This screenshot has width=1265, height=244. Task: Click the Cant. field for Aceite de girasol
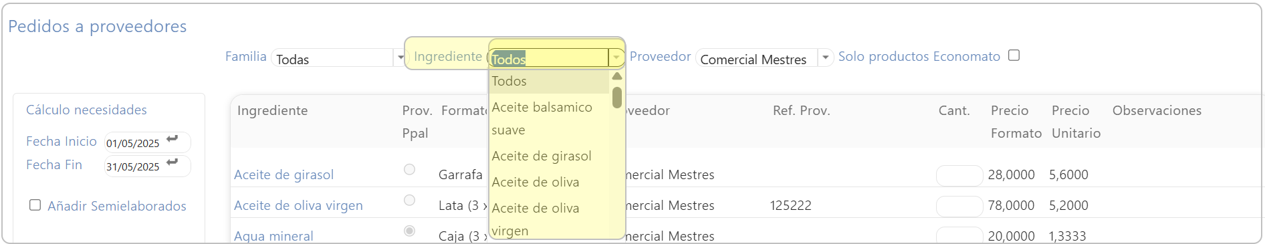tap(959, 175)
